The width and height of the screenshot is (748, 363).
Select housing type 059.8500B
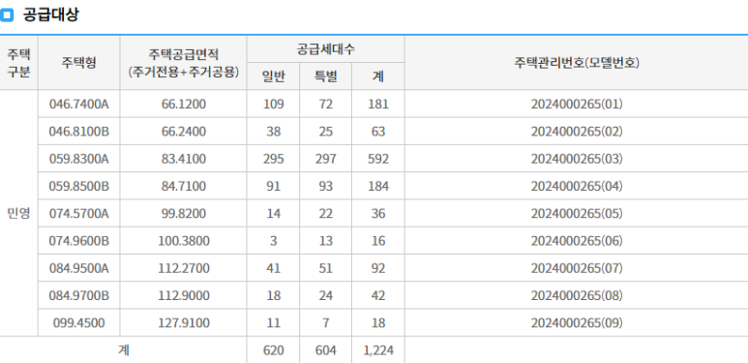point(79,186)
